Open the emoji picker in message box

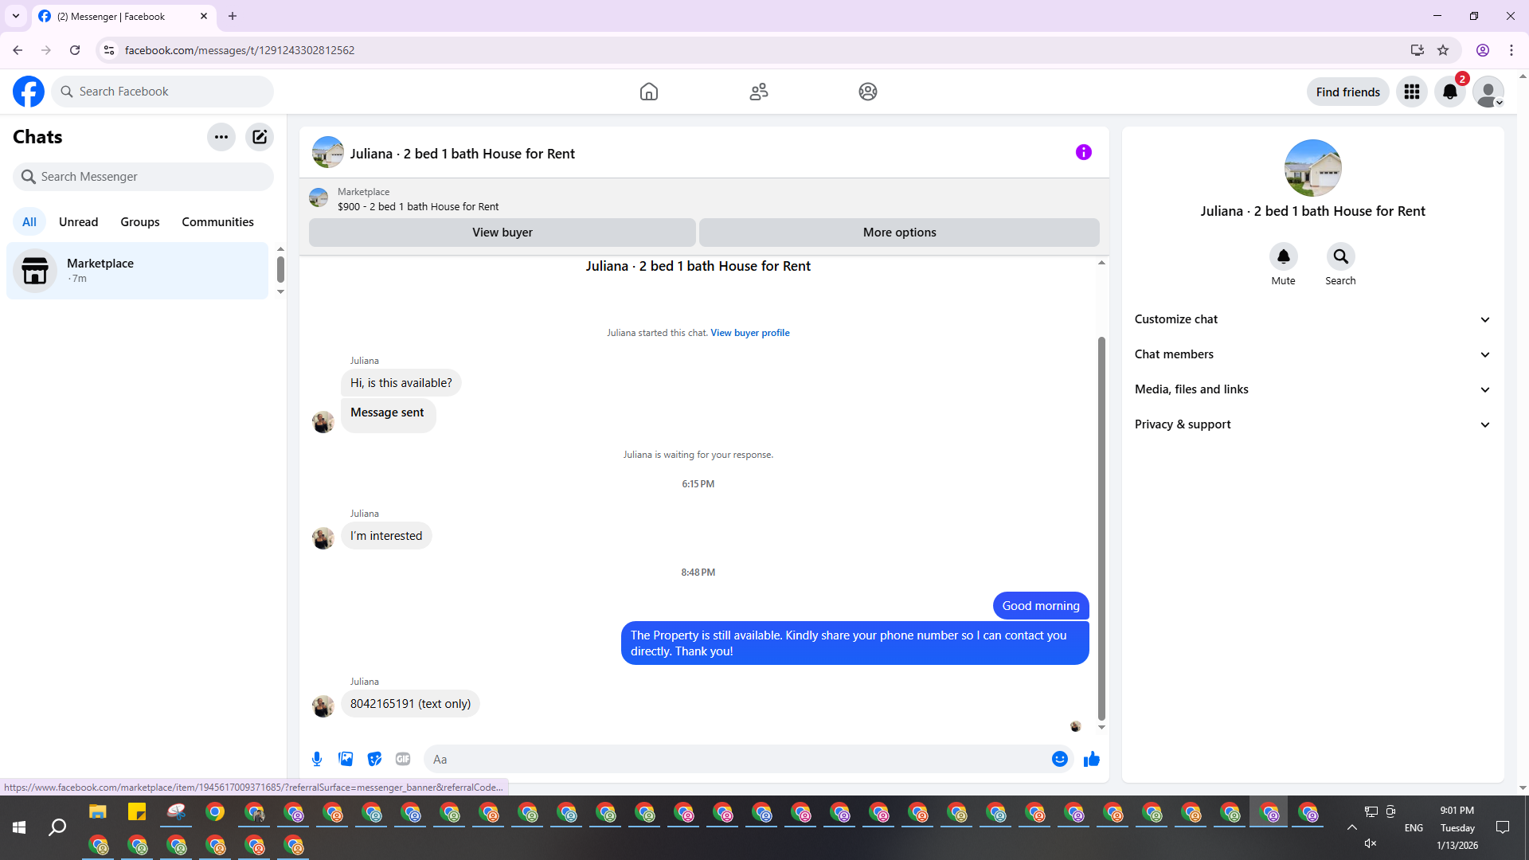tap(1059, 759)
